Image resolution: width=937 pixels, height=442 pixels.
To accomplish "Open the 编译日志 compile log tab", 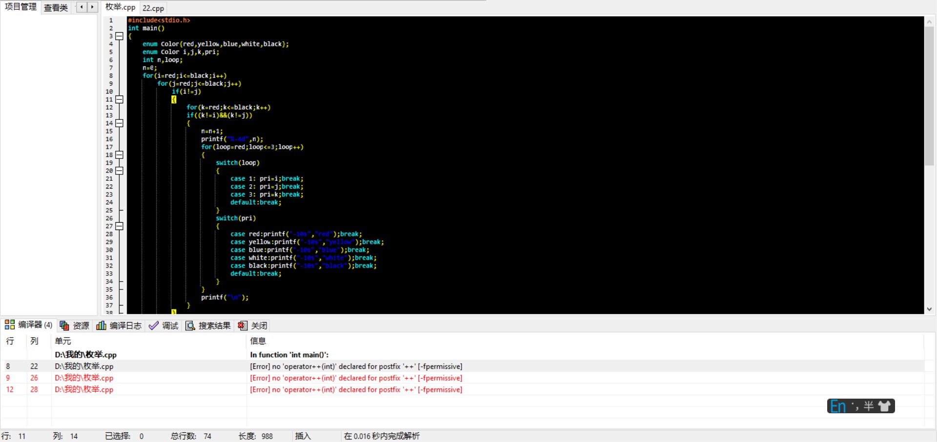I will click(119, 326).
